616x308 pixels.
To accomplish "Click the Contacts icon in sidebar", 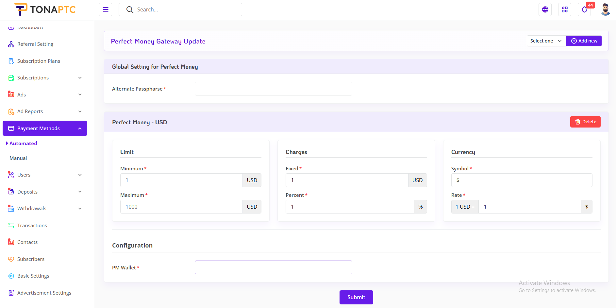I will pyautogui.click(x=11, y=242).
